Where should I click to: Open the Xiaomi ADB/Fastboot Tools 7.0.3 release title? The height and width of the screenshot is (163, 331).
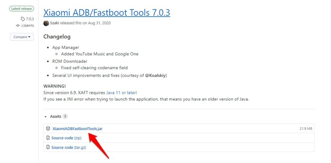point(107,13)
